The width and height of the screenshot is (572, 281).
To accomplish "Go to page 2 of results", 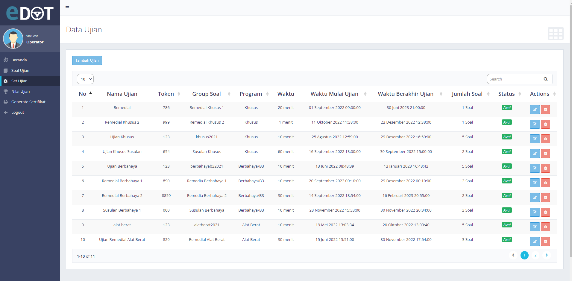I will pos(535,255).
